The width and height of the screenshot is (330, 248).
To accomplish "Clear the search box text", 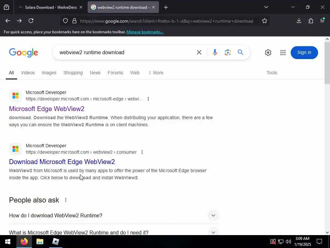I will click(x=199, y=52).
